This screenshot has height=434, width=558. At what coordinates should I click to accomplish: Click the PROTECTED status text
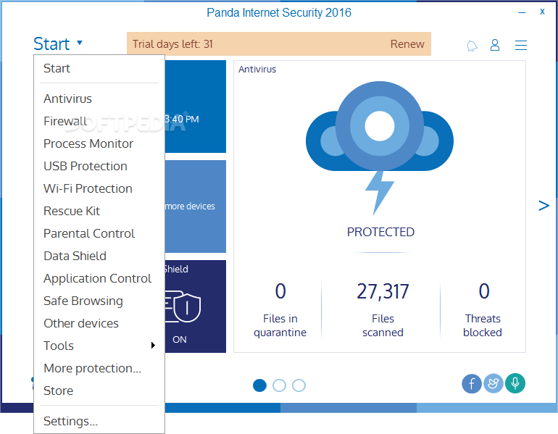[x=380, y=232]
